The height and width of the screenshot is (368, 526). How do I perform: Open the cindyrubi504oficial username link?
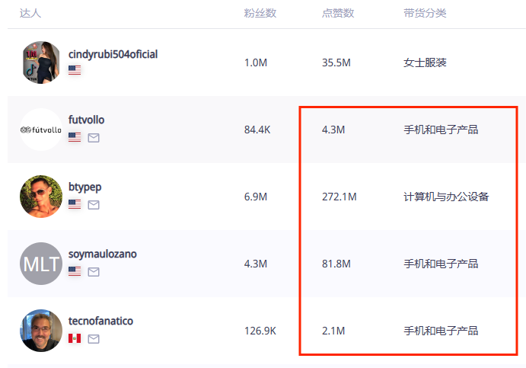coord(113,54)
